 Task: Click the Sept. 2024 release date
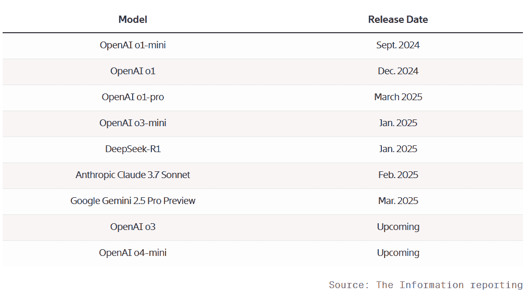(x=398, y=45)
